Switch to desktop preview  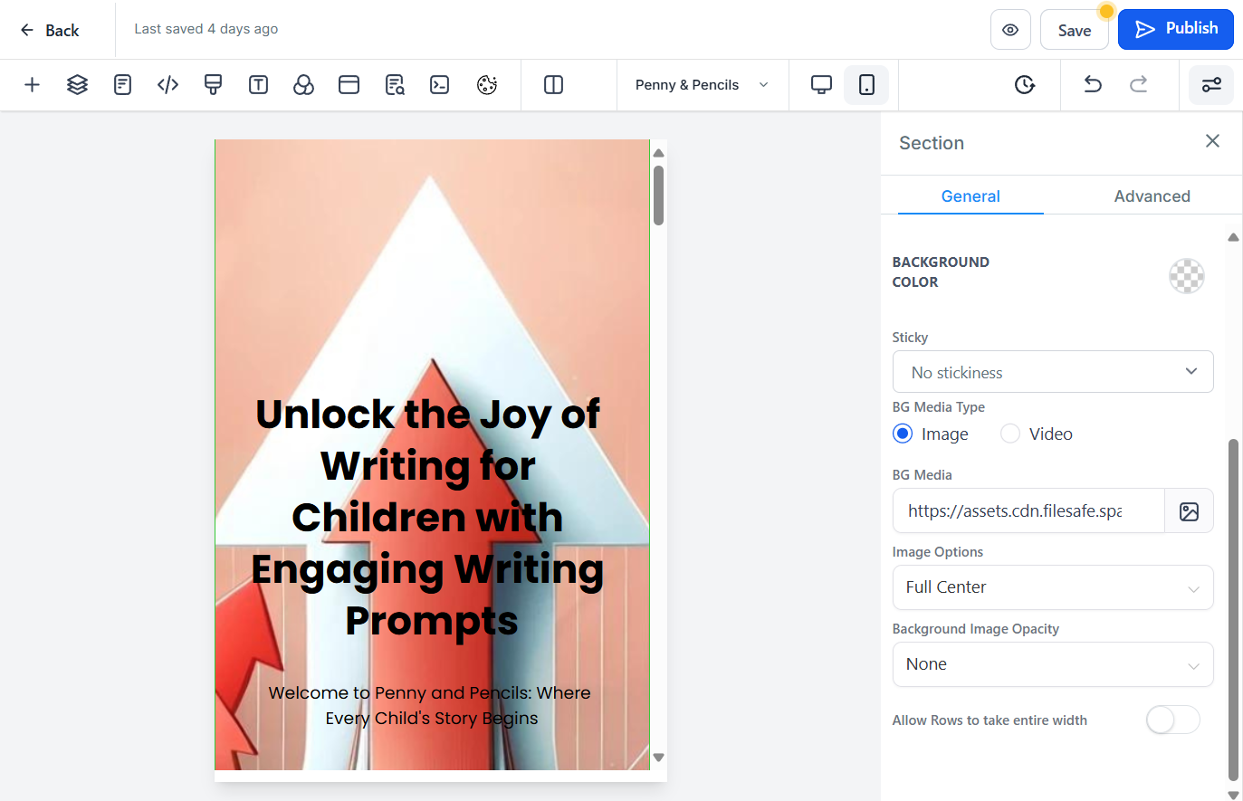coord(821,85)
